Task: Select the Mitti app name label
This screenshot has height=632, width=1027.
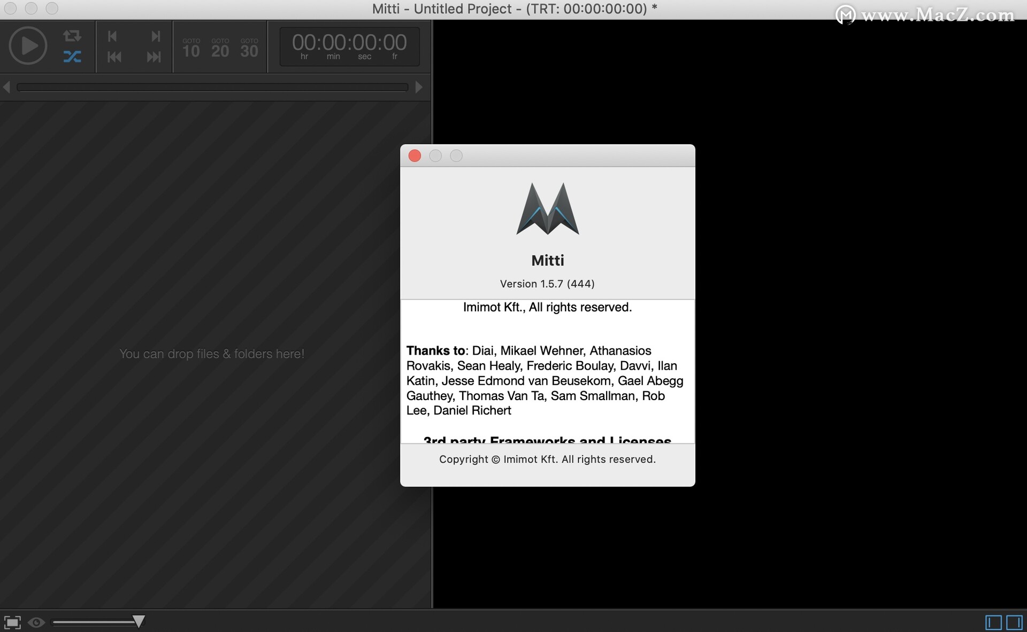Action: pyautogui.click(x=547, y=261)
